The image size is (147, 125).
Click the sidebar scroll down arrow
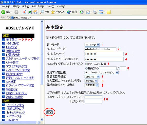click(42, 119)
